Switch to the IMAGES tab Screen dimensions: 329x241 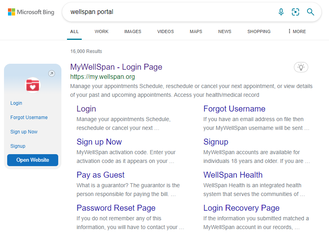coord(133,31)
